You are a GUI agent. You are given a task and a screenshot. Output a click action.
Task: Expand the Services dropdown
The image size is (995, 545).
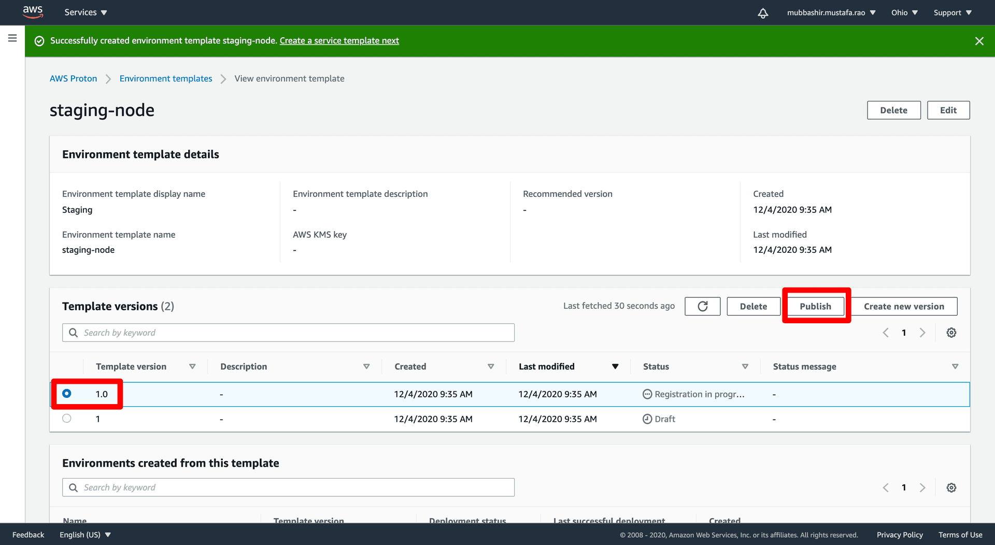[x=86, y=12]
